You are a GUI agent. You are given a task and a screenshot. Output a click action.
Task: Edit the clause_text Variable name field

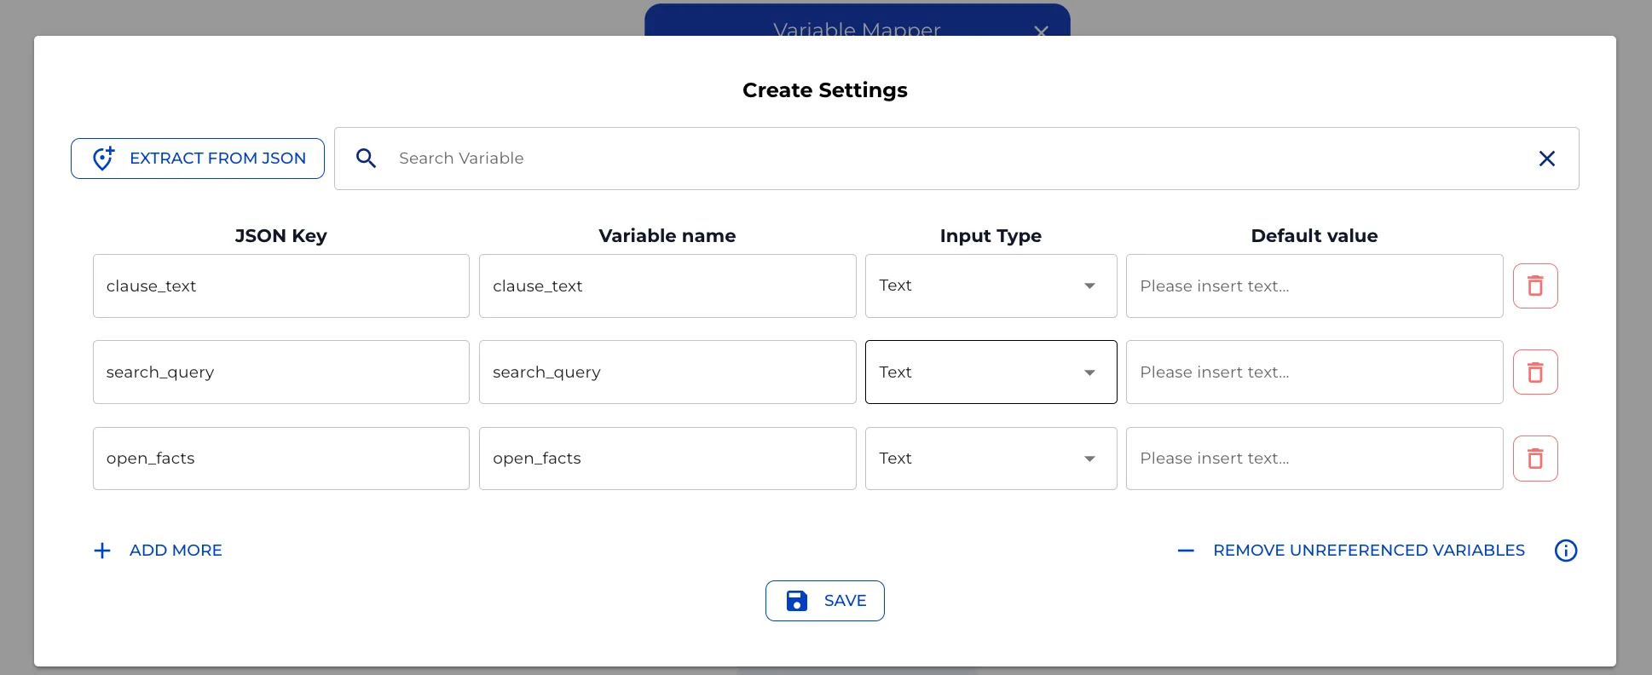[x=667, y=286]
